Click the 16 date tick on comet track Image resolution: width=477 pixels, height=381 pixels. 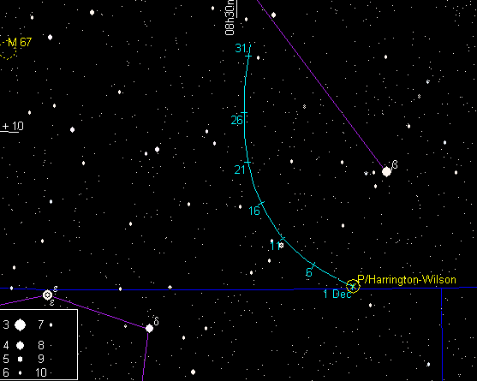(261, 203)
